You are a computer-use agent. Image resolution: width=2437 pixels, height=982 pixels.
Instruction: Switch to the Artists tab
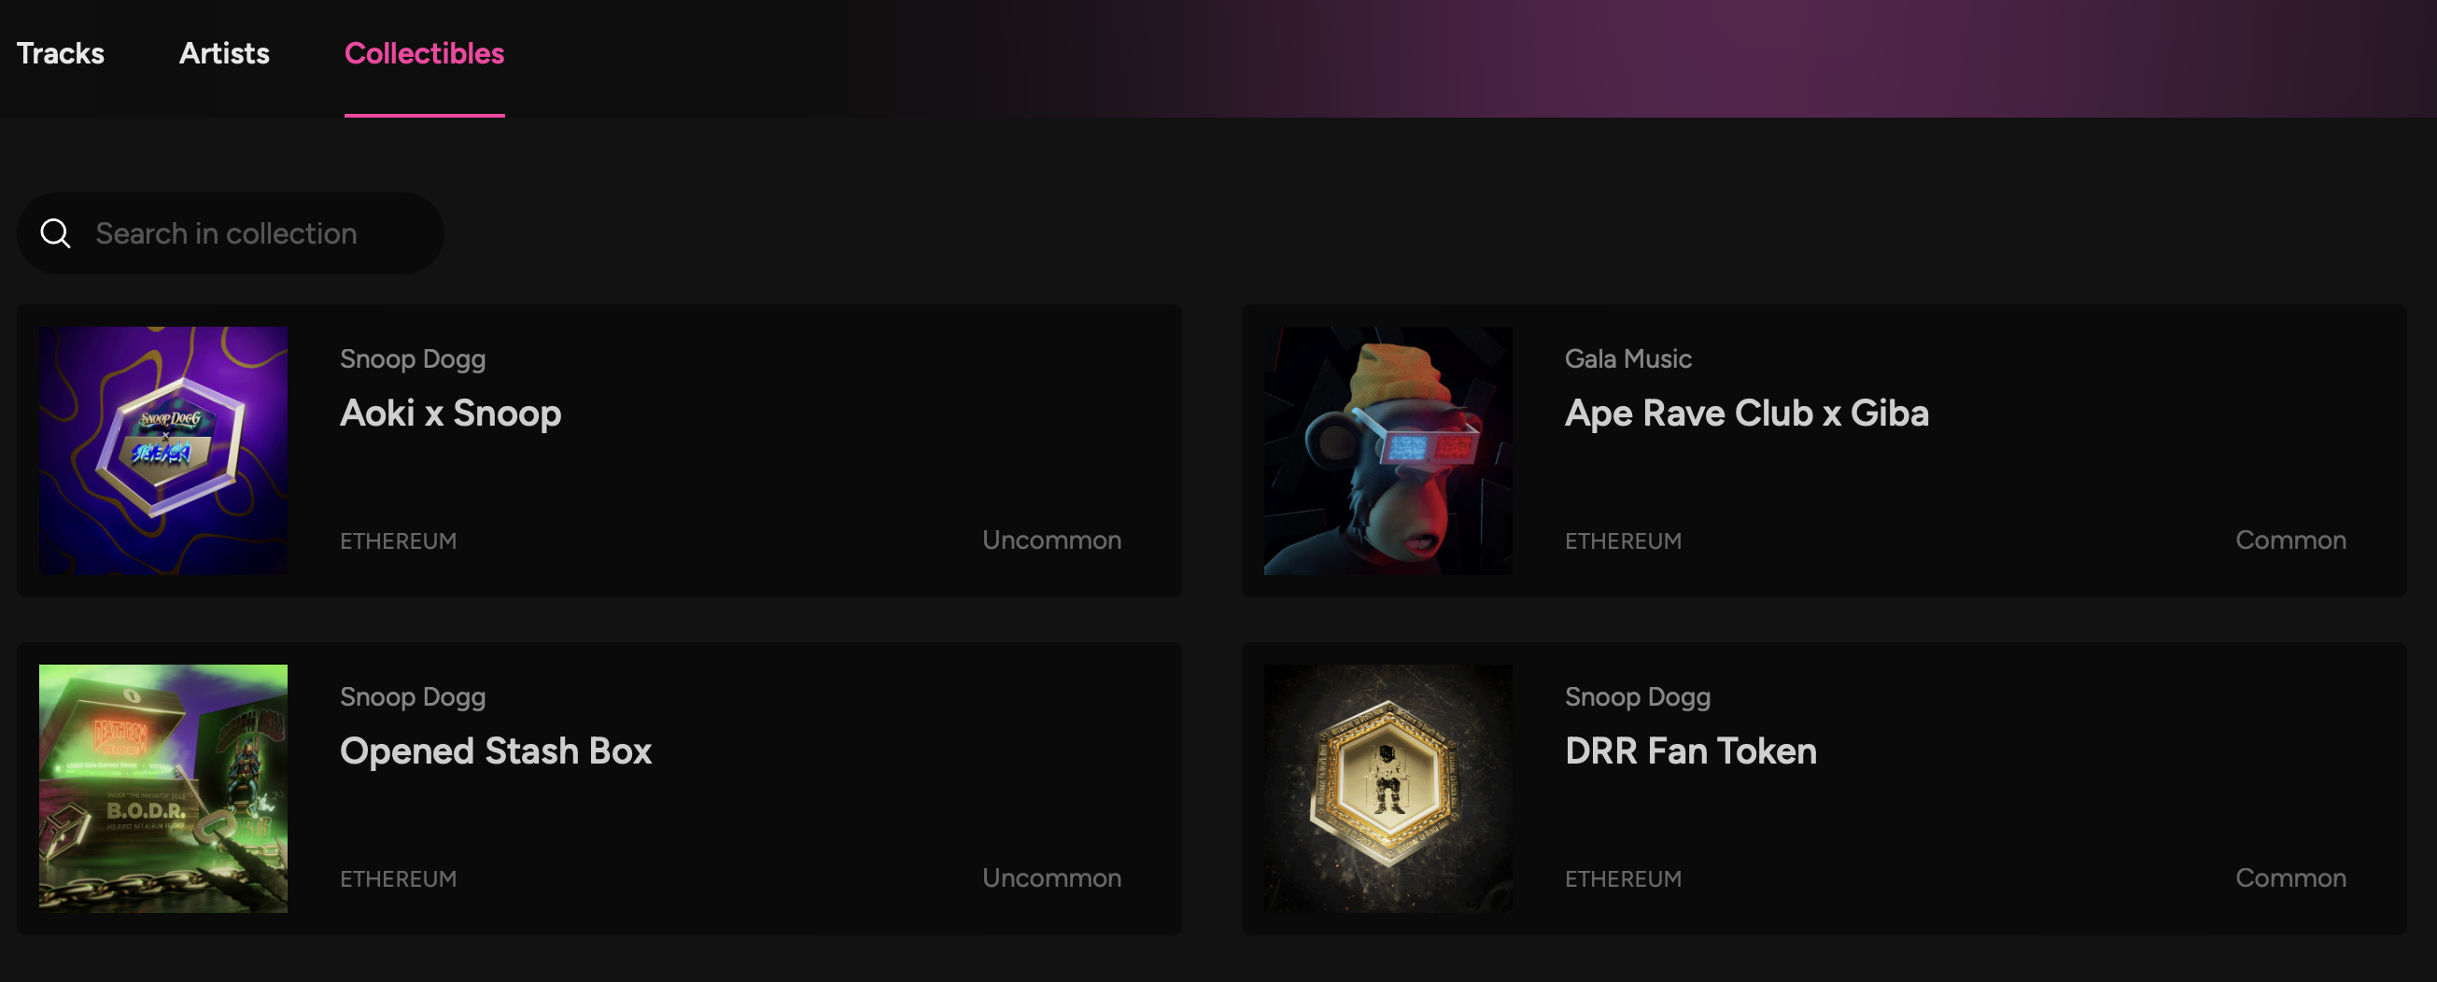click(224, 53)
